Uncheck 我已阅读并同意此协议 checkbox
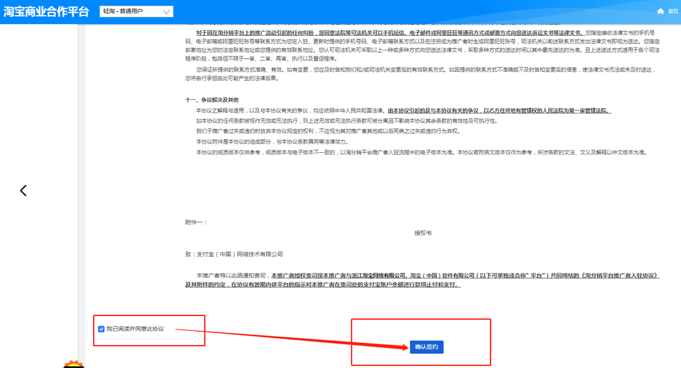681x368 pixels. coord(101,329)
